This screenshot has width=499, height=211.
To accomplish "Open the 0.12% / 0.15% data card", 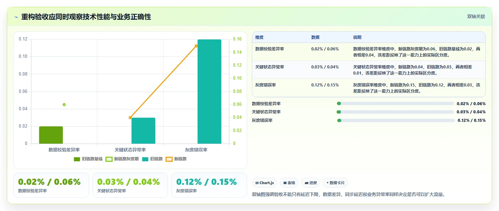I will click(209, 185).
